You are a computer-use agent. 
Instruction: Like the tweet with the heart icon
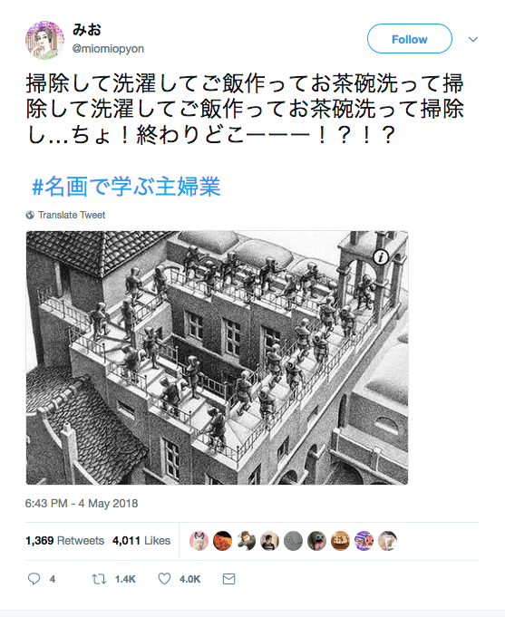(164, 578)
